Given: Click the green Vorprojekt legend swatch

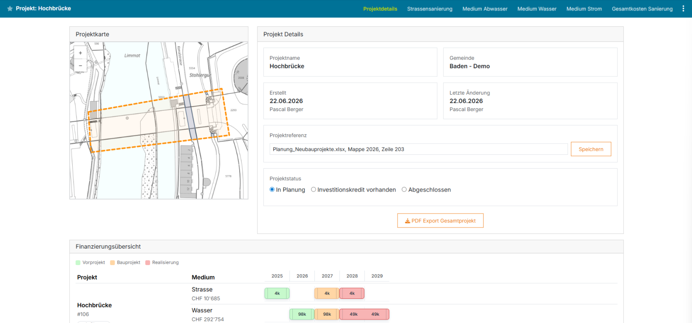Looking at the screenshot, I should pyautogui.click(x=78, y=262).
